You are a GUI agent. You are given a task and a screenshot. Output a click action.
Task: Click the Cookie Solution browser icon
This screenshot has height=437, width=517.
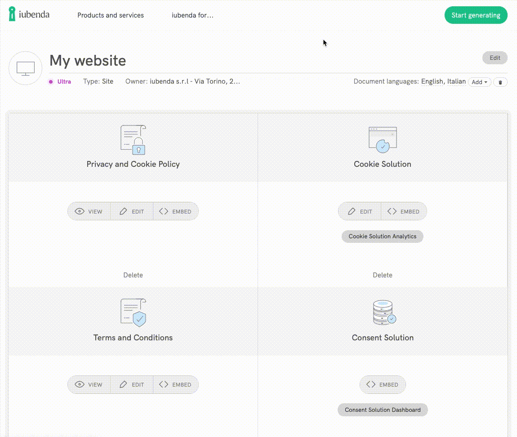tap(382, 140)
